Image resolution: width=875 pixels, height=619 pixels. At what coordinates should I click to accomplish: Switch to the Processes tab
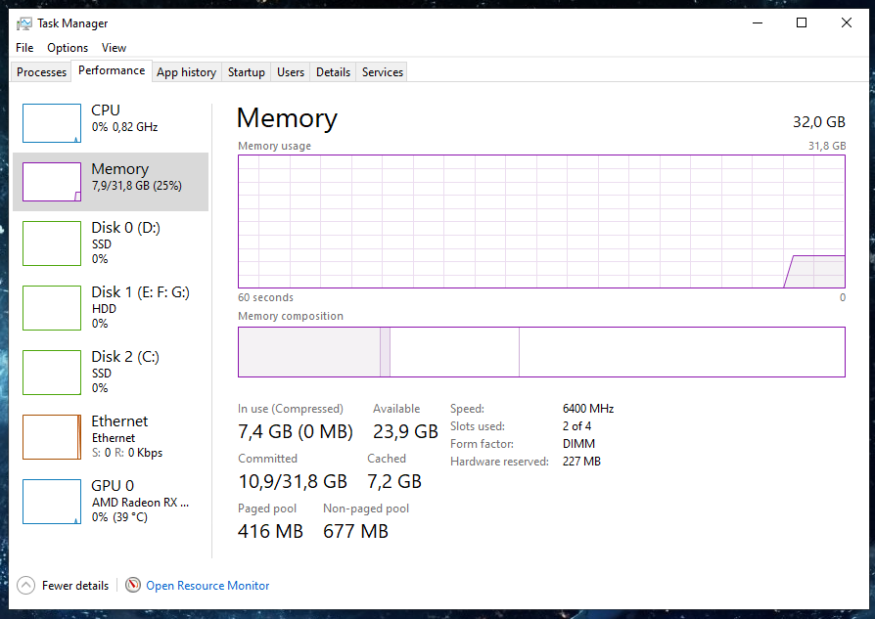[42, 72]
